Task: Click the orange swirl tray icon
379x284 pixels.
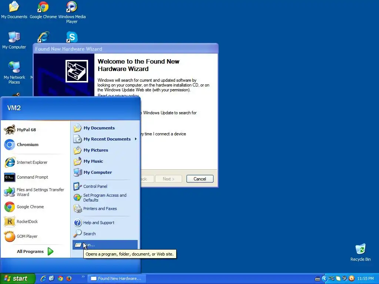Action: 352,278
